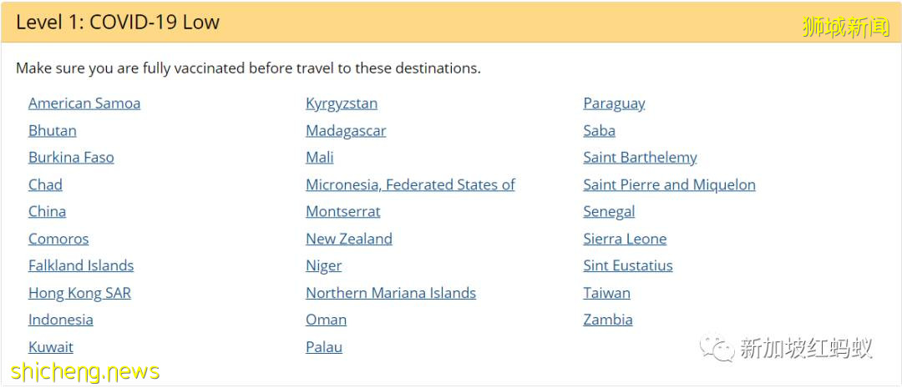Open the Zambia link
This screenshot has width=902, height=388.
pos(608,320)
